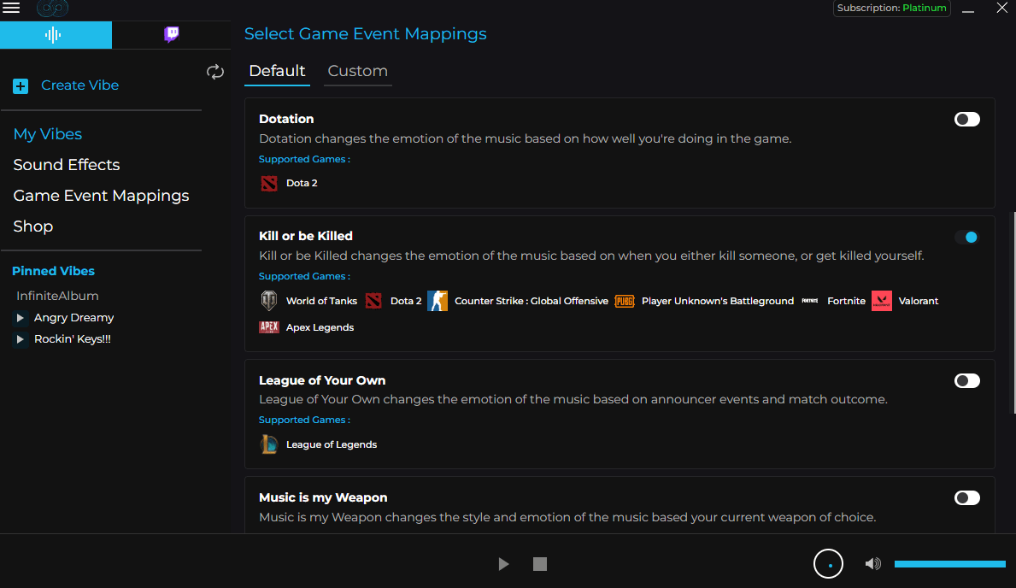Click the Player Unknown's Battleground label
1016x588 pixels.
point(717,301)
